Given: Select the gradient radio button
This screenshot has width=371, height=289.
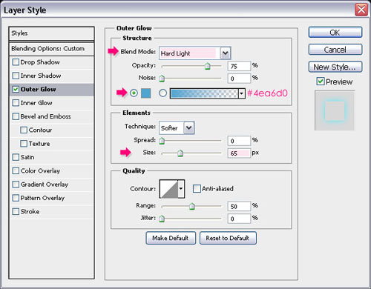Looking at the screenshot, I should click(x=162, y=93).
